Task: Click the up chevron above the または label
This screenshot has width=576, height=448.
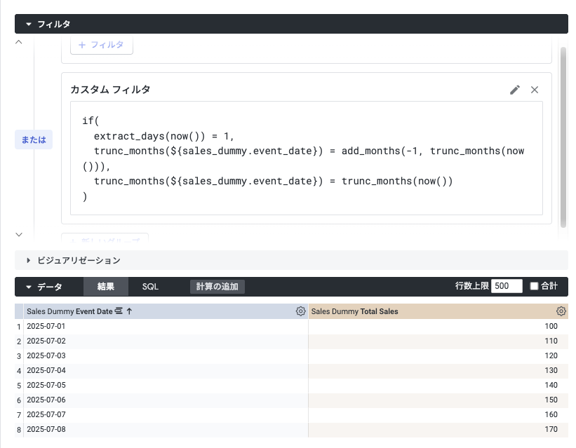Action: coord(19,43)
